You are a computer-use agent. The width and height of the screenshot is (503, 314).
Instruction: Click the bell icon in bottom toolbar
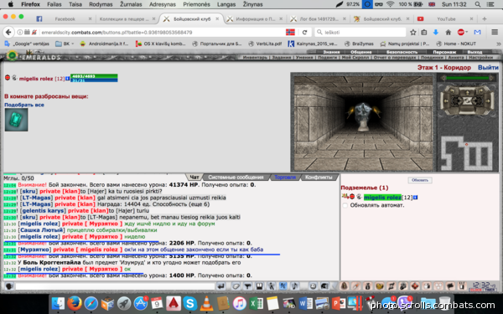pyautogui.click(x=345, y=286)
